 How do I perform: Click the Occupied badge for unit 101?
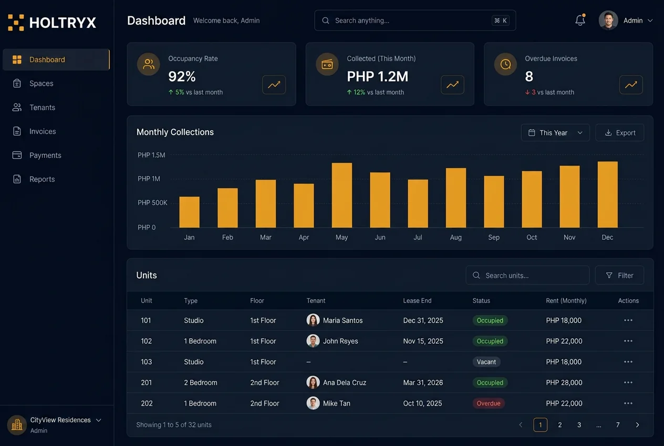(490, 320)
